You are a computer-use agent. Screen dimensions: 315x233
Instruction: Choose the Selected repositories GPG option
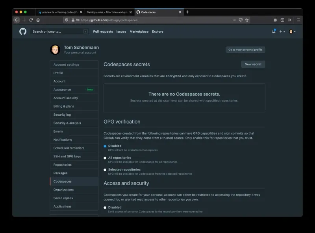pos(105,170)
